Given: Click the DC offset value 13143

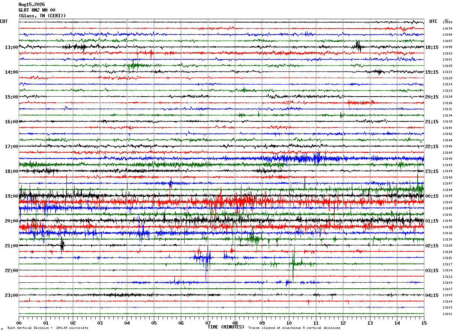Looking at the screenshot, I should (447, 202).
